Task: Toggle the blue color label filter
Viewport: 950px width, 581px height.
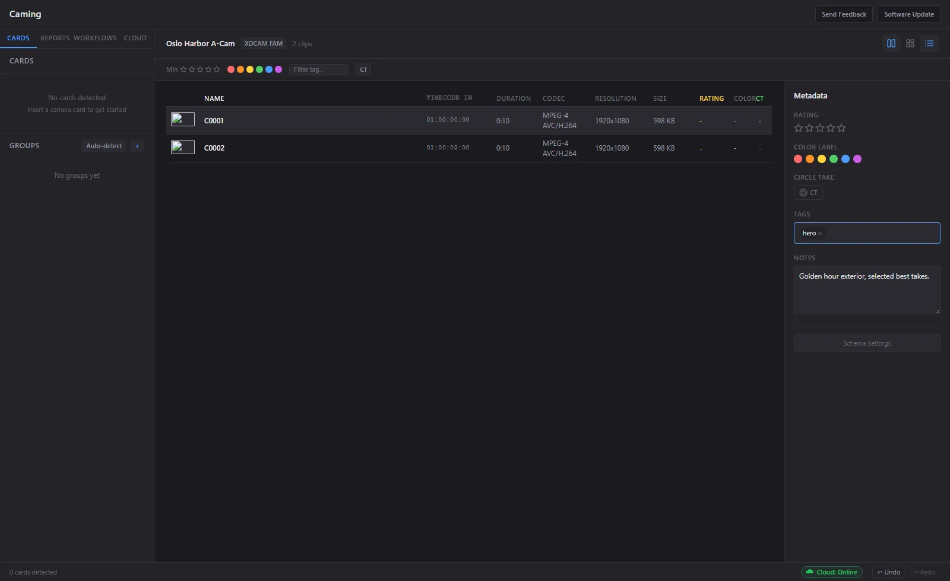Action: pyautogui.click(x=268, y=69)
